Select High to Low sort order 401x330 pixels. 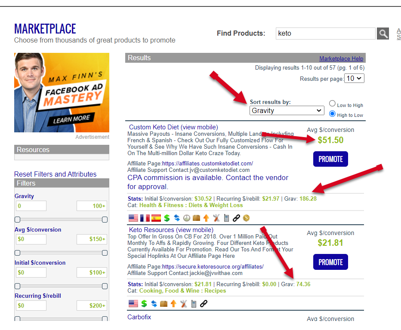click(332, 114)
